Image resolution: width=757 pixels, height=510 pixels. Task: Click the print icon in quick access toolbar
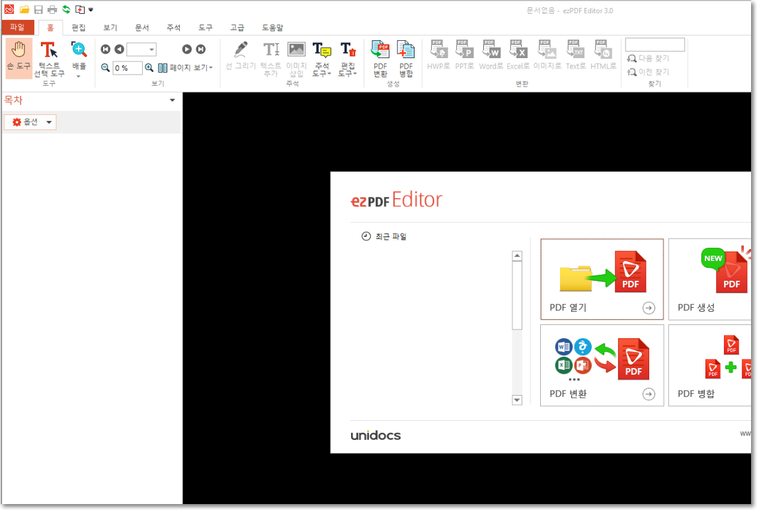pos(52,10)
